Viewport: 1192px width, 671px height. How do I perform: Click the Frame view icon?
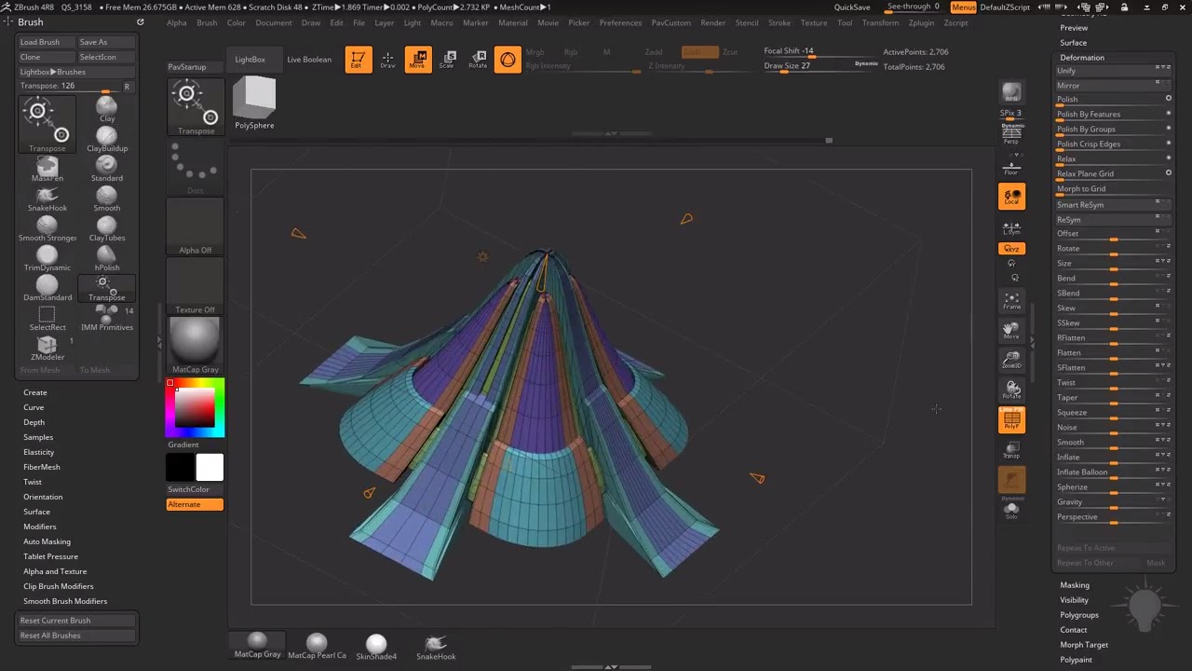[1011, 300]
